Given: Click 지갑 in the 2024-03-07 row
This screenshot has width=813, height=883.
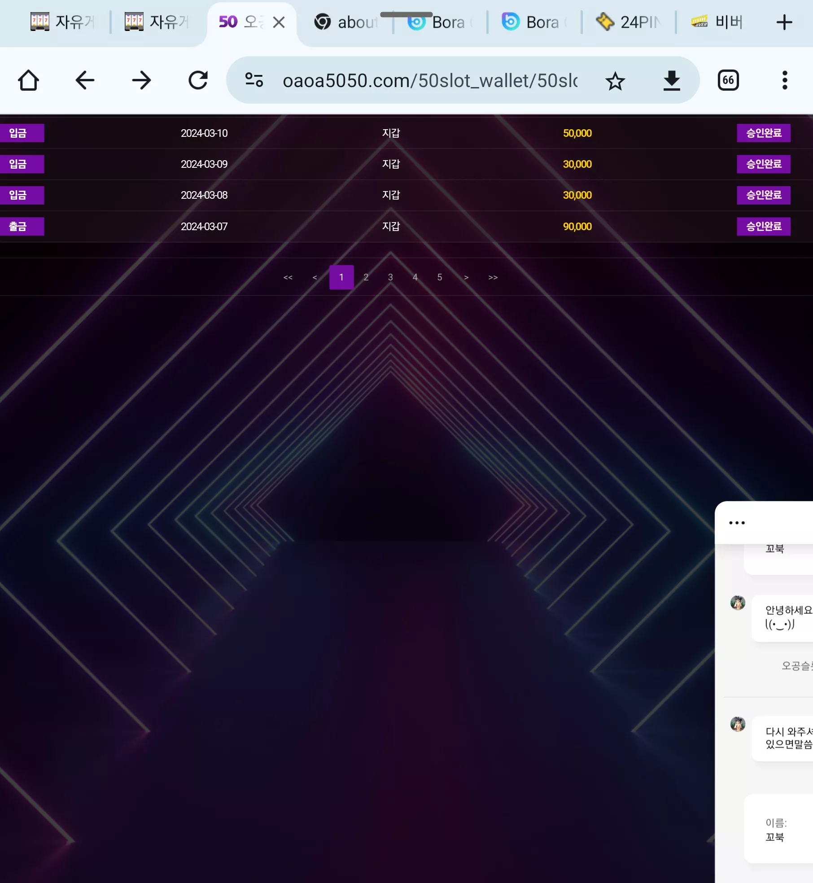Looking at the screenshot, I should click(391, 227).
